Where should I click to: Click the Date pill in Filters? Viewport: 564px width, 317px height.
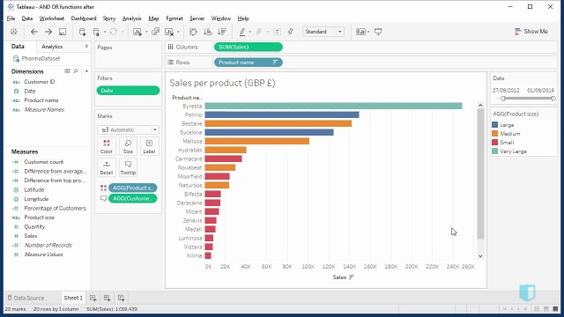[x=128, y=91]
